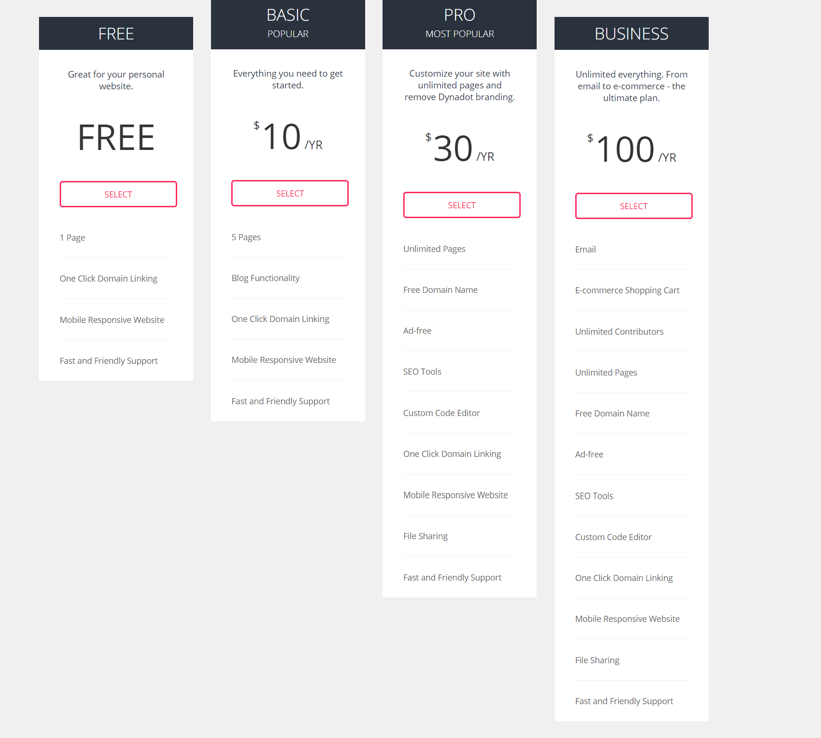
Task: Choose SELECT for the $100 Business plan
Action: (x=634, y=206)
